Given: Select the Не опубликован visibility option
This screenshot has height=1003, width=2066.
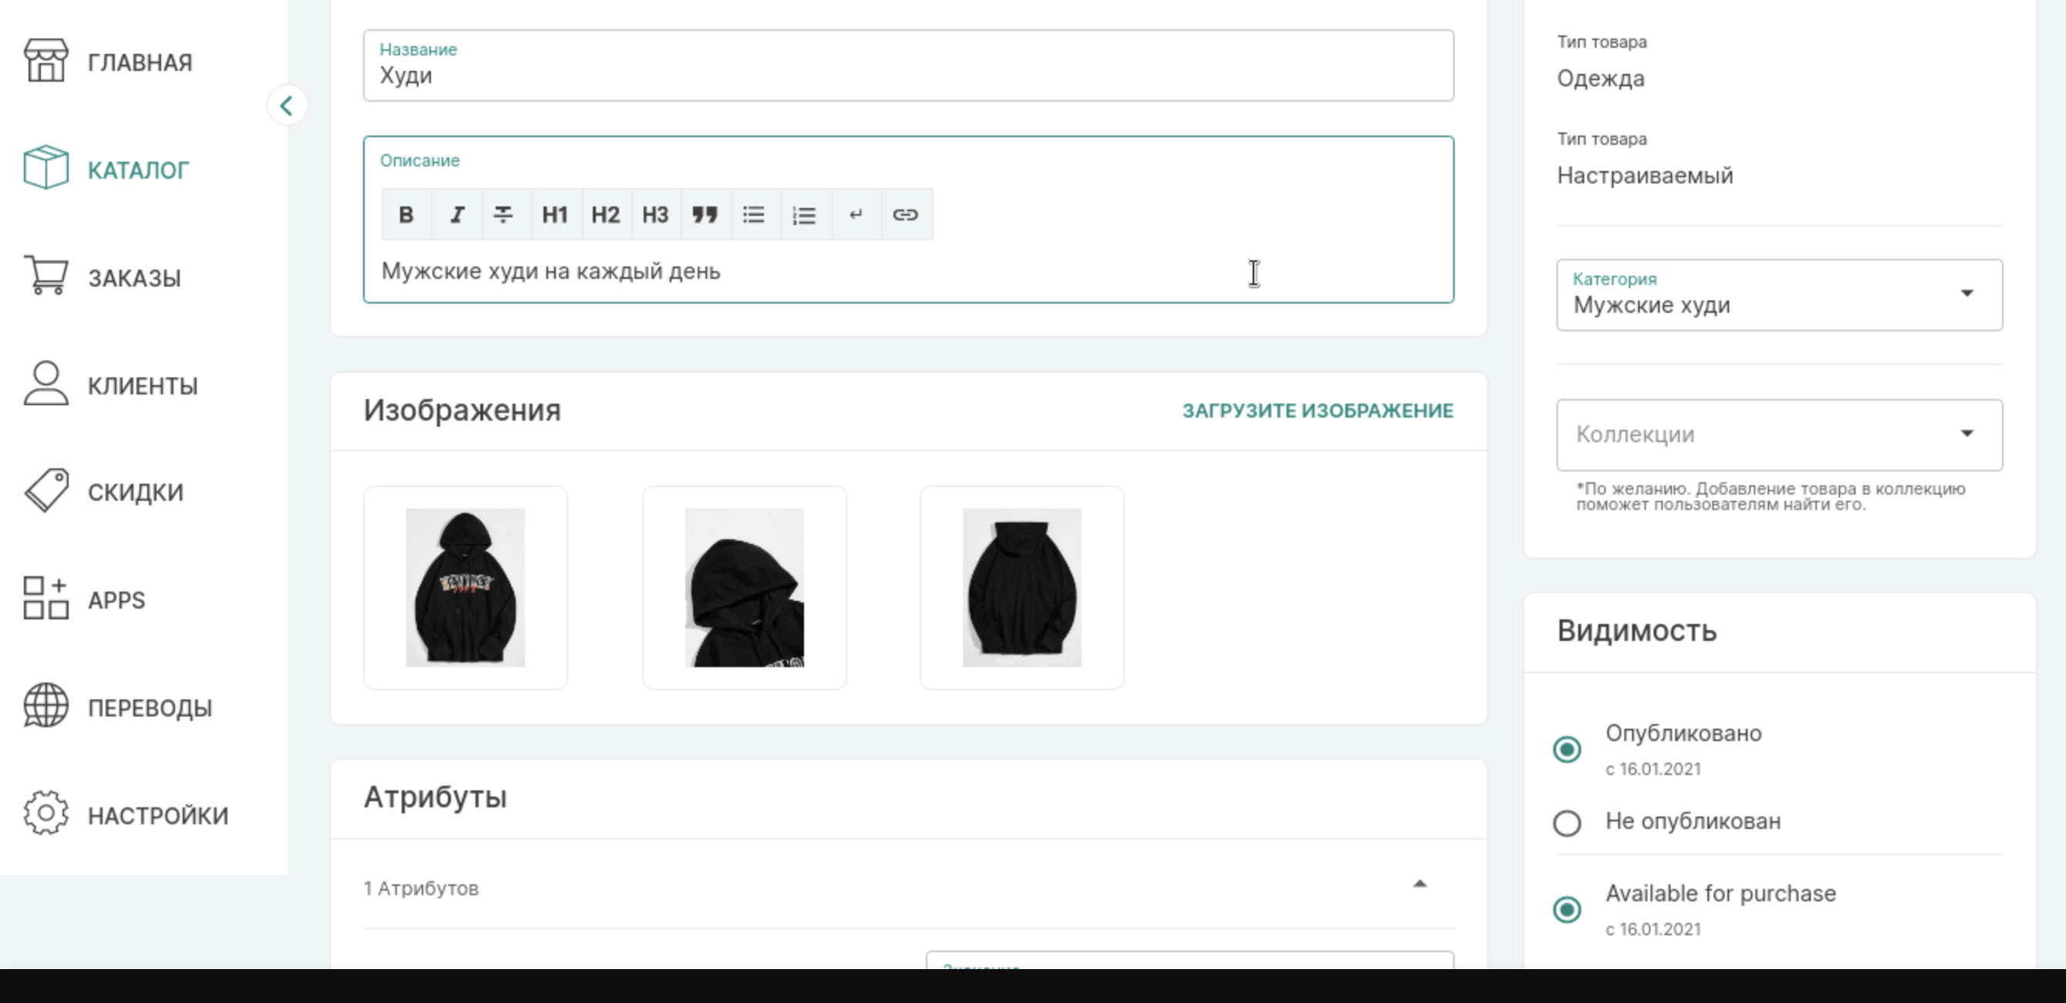Looking at the screenshot, I should (x=1566, y=822).
